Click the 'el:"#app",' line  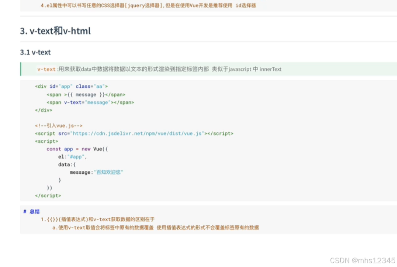73,157
